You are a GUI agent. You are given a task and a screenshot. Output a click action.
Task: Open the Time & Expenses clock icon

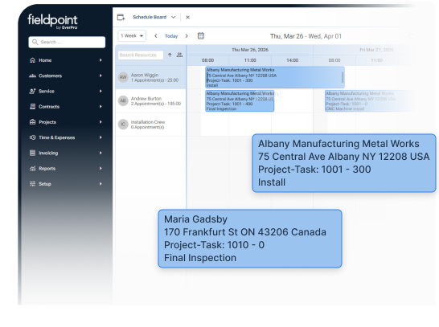[32, 137]
